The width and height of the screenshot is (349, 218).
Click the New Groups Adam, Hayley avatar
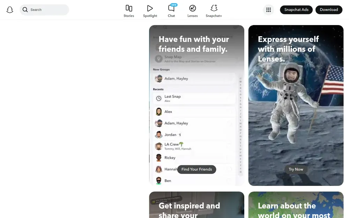coord(159,78)
